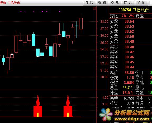The image size is (152, 123).
Task: Click the 38.00 price axis label
Action: tap(104, 22)
